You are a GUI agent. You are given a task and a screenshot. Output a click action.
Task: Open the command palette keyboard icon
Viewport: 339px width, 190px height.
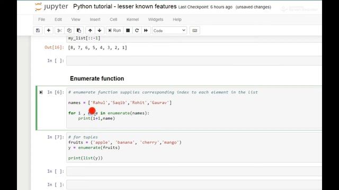pos(195,31)
